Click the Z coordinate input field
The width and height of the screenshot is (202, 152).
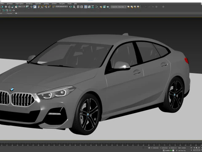click(174, 148)
